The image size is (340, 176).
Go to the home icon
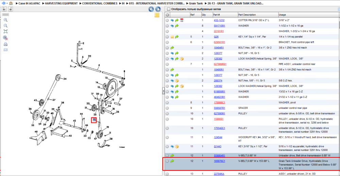(11, 3)
